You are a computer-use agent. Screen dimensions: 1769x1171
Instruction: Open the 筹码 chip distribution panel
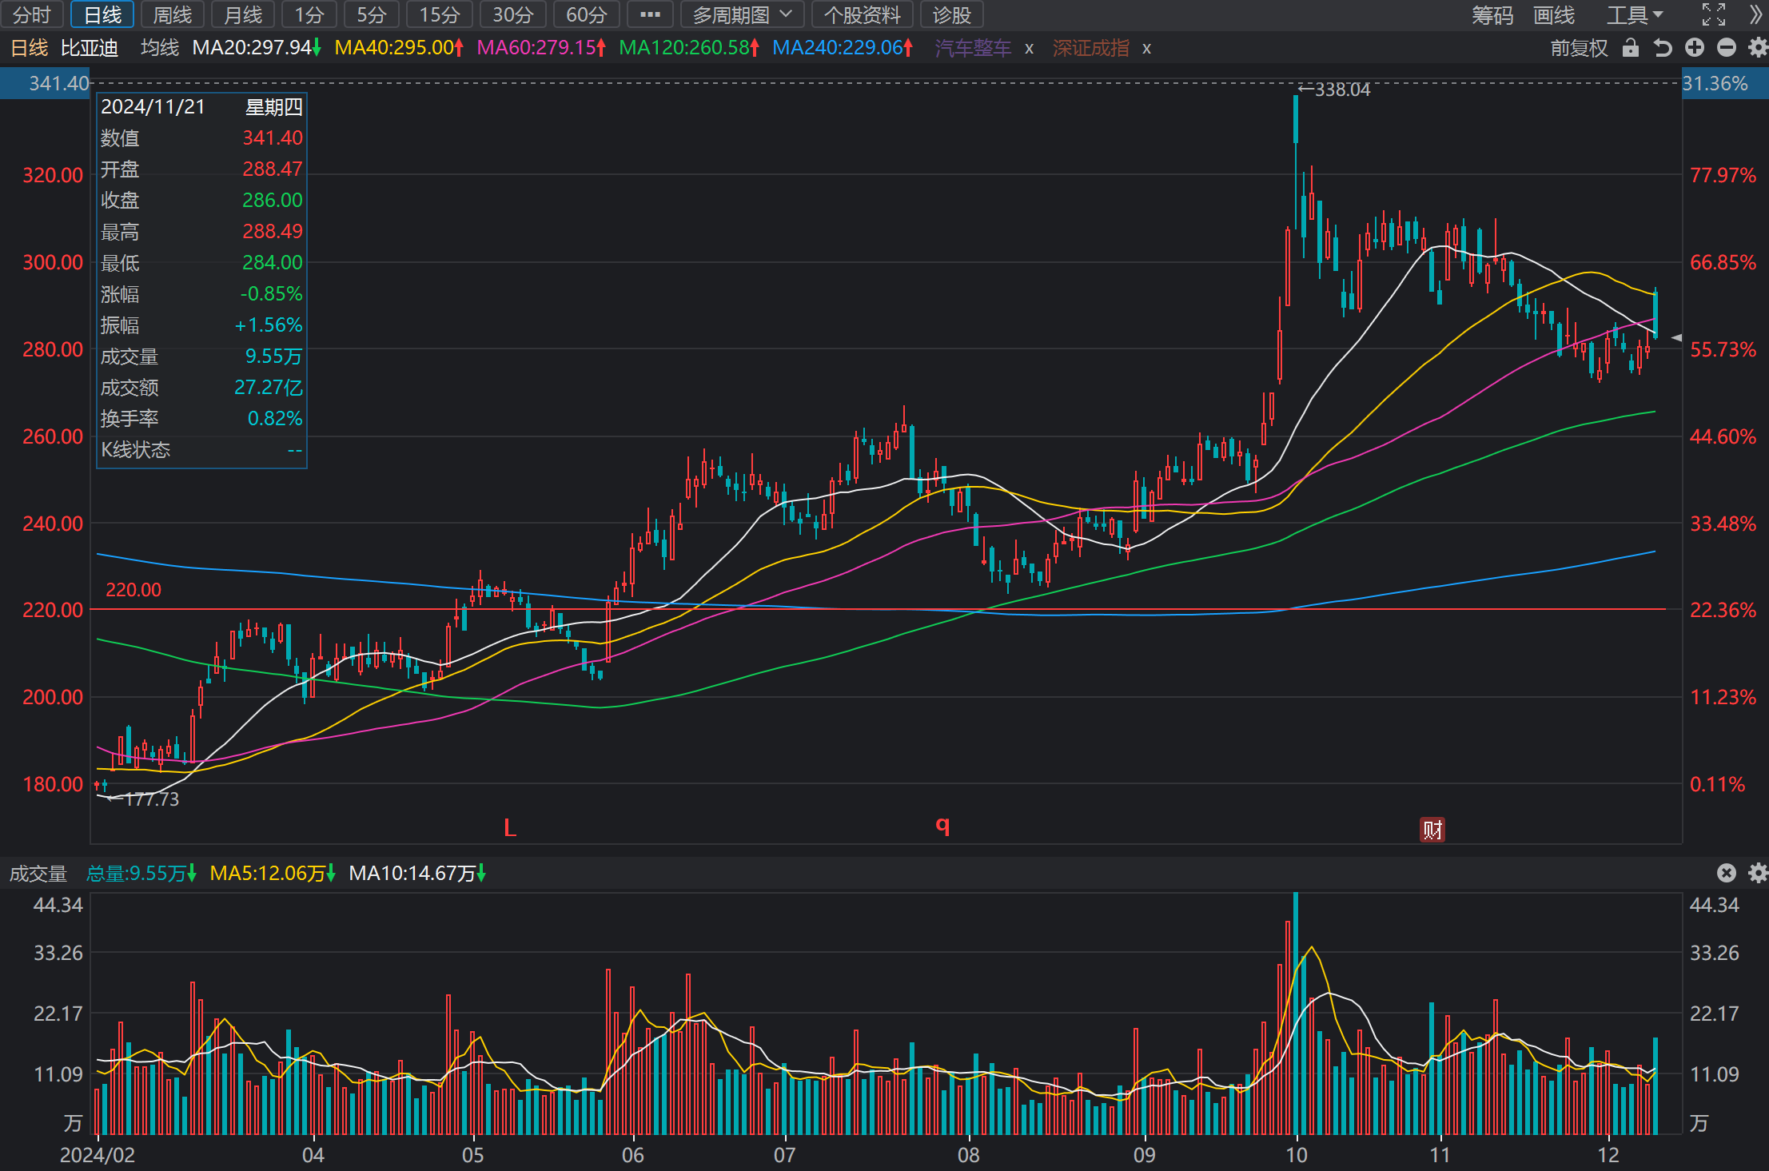(x=1492, y=14)
